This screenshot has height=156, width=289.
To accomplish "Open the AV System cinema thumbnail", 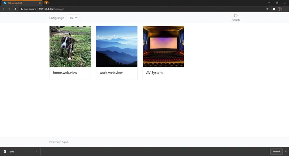I will [163, 46].
